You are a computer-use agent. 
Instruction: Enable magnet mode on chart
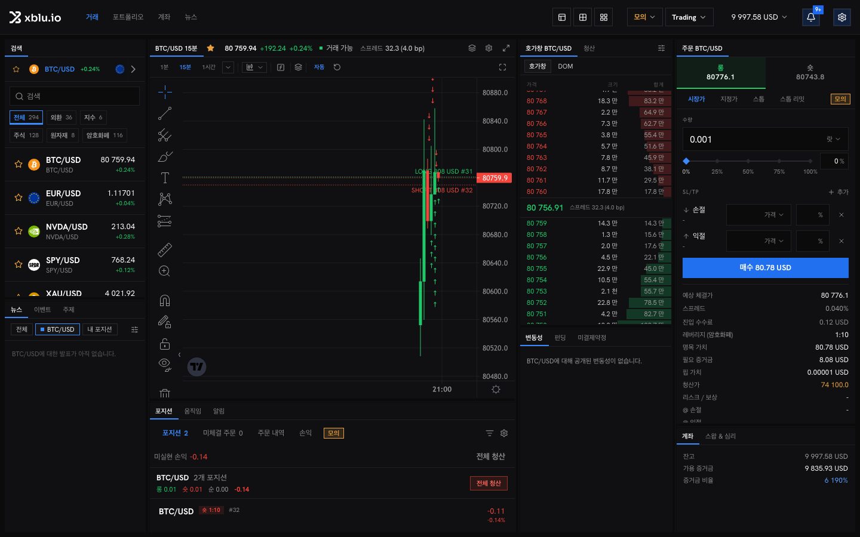165,300
